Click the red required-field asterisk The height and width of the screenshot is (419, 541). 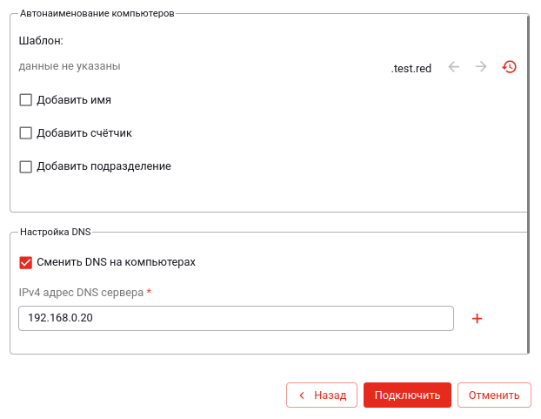pos(149,292)
